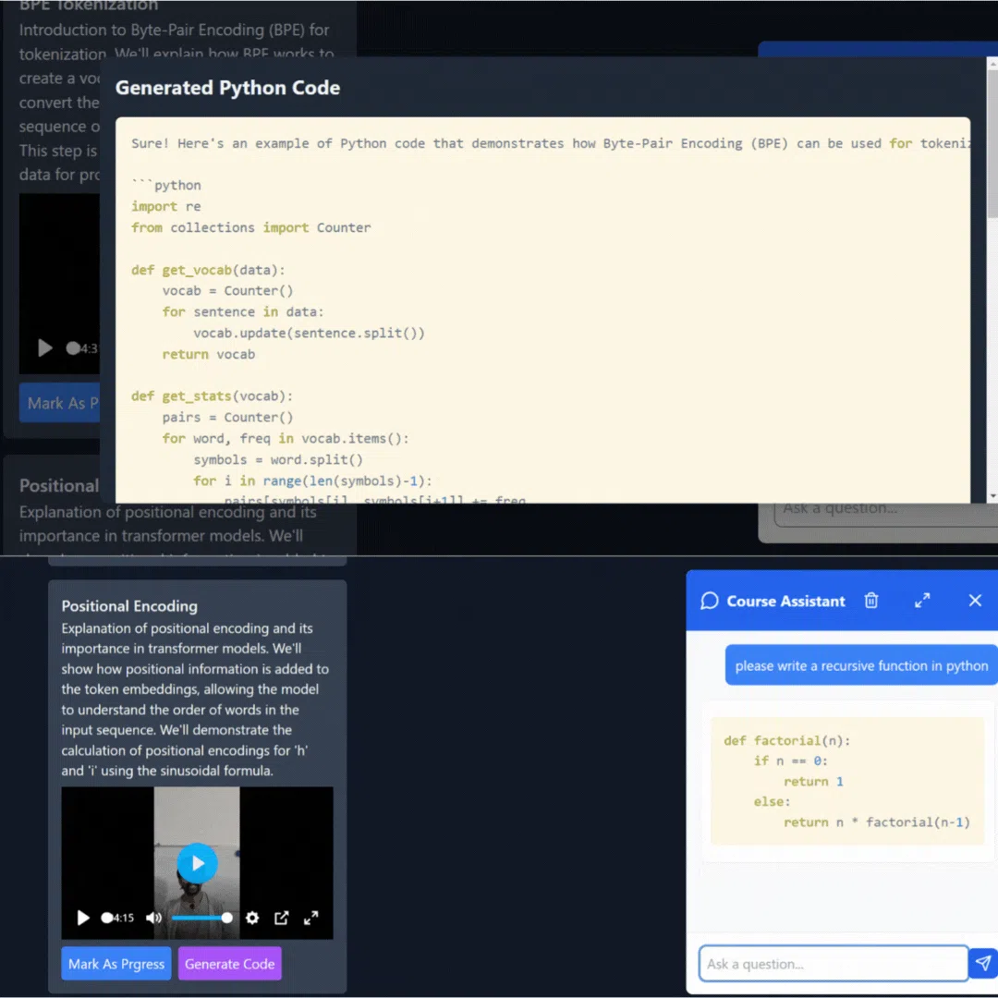Click the partially hidden Mark As button under BPE video
Viewport: 998px width, 998px height.
point(60,403)
